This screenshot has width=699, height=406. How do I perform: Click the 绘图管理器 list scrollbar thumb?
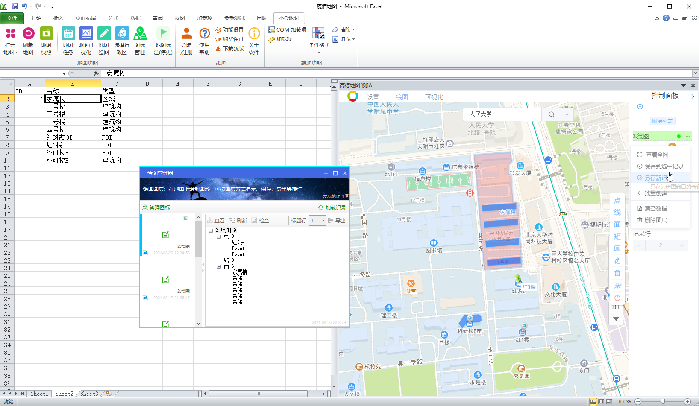tap(198, 238)
